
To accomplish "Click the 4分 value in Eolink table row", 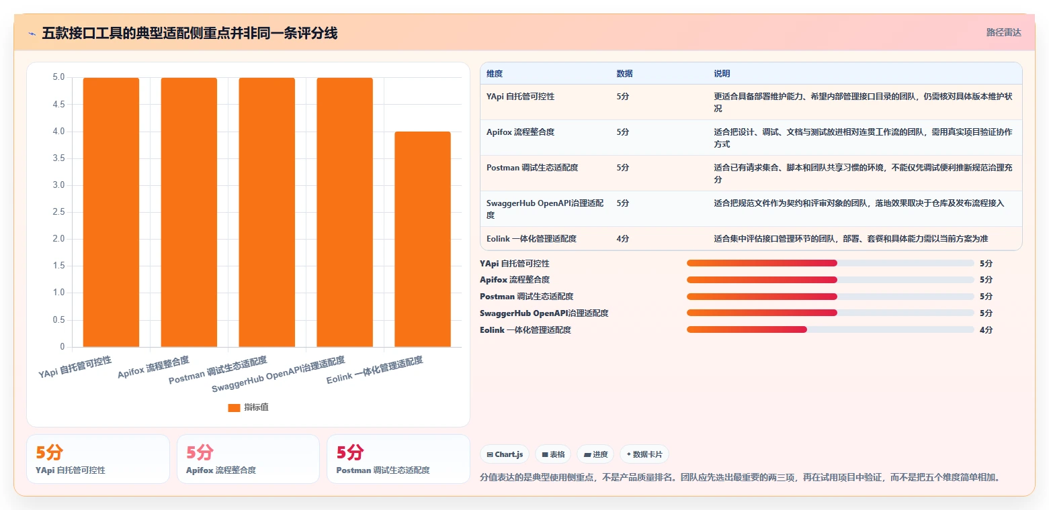I will click(x=622, y=238).
